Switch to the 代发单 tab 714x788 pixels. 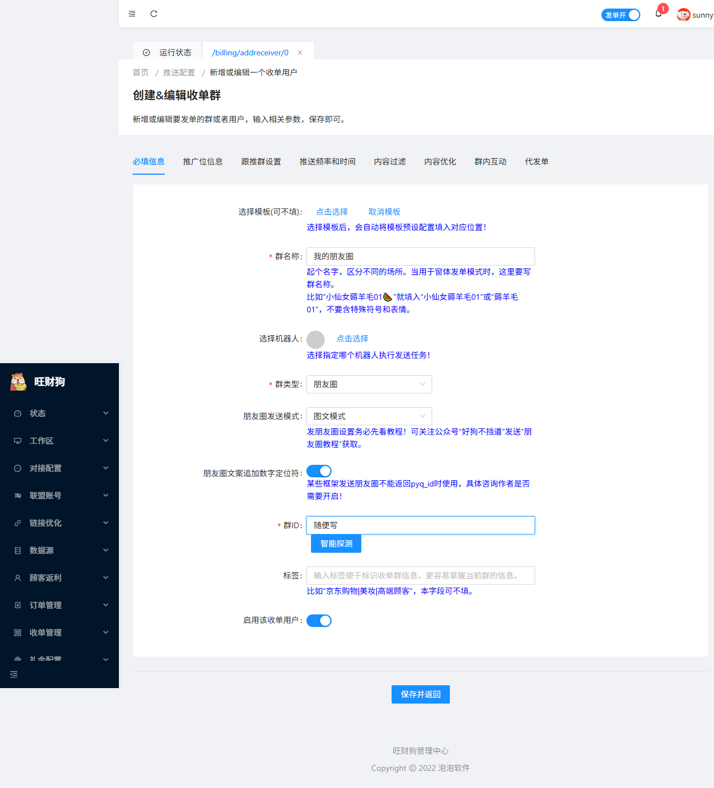click(537, 162)
